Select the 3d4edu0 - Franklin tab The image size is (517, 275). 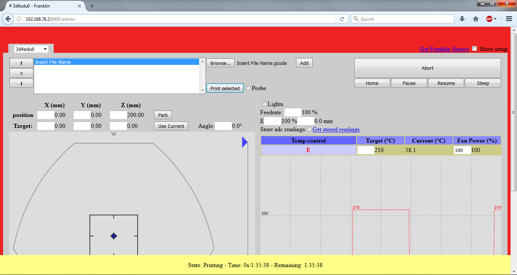tap(42, 6)
